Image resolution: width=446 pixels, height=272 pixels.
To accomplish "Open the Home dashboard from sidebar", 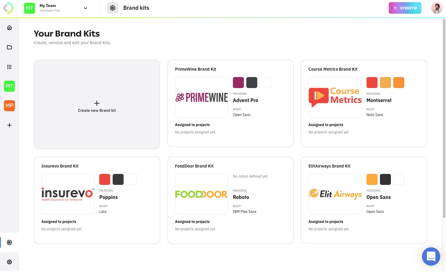I will coord(9,27).
